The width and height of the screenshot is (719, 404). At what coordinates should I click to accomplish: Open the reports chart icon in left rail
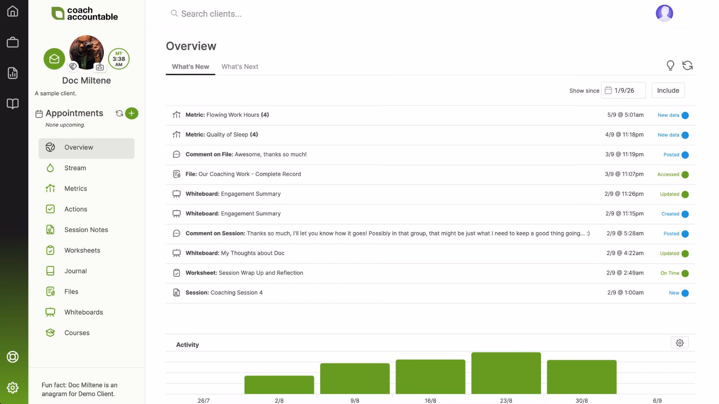click(13, 73)
